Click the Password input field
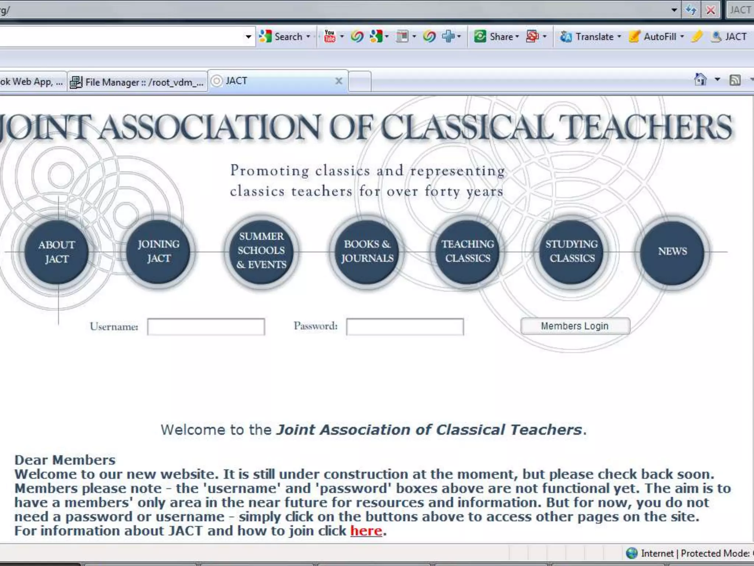The height and width of the screenshot is (566, 754). tap(405, 327)
